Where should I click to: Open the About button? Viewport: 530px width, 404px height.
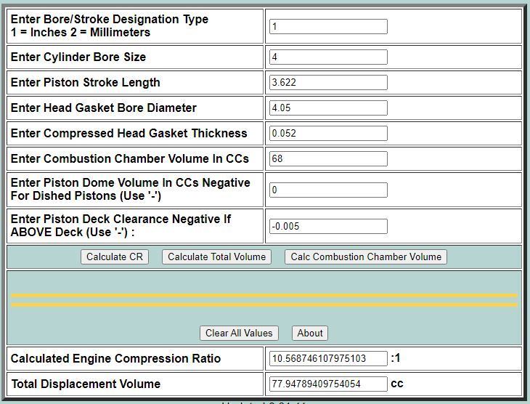tap(310, 333)
